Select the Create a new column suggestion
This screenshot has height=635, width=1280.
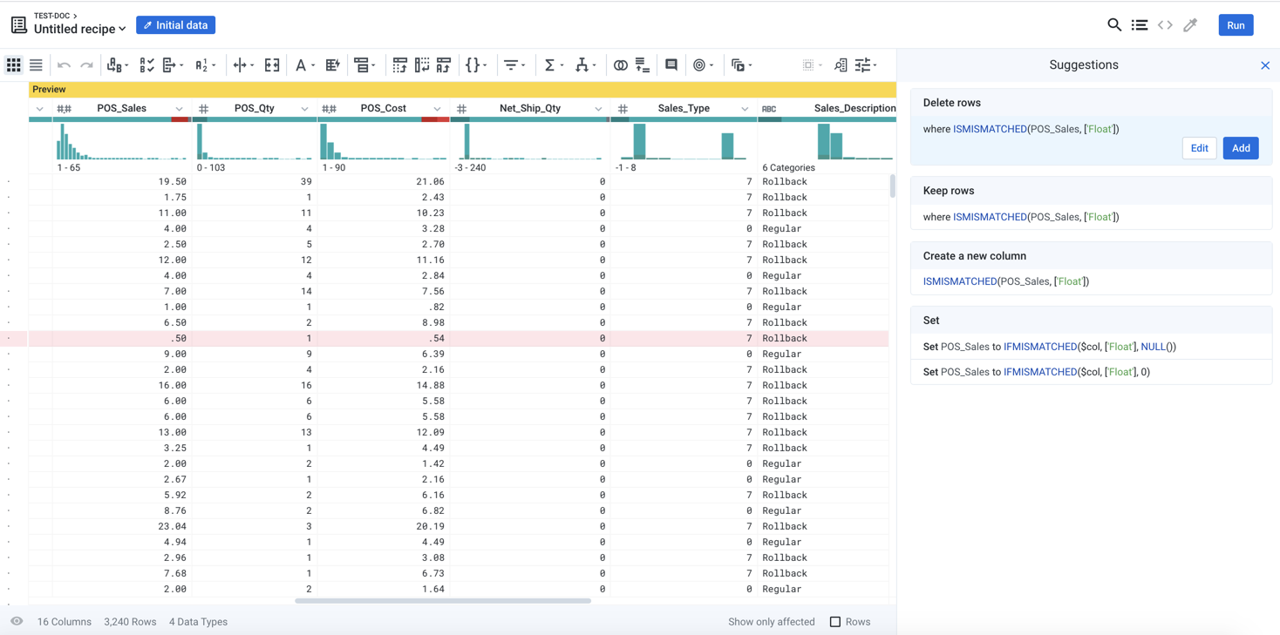[1090, 268]
